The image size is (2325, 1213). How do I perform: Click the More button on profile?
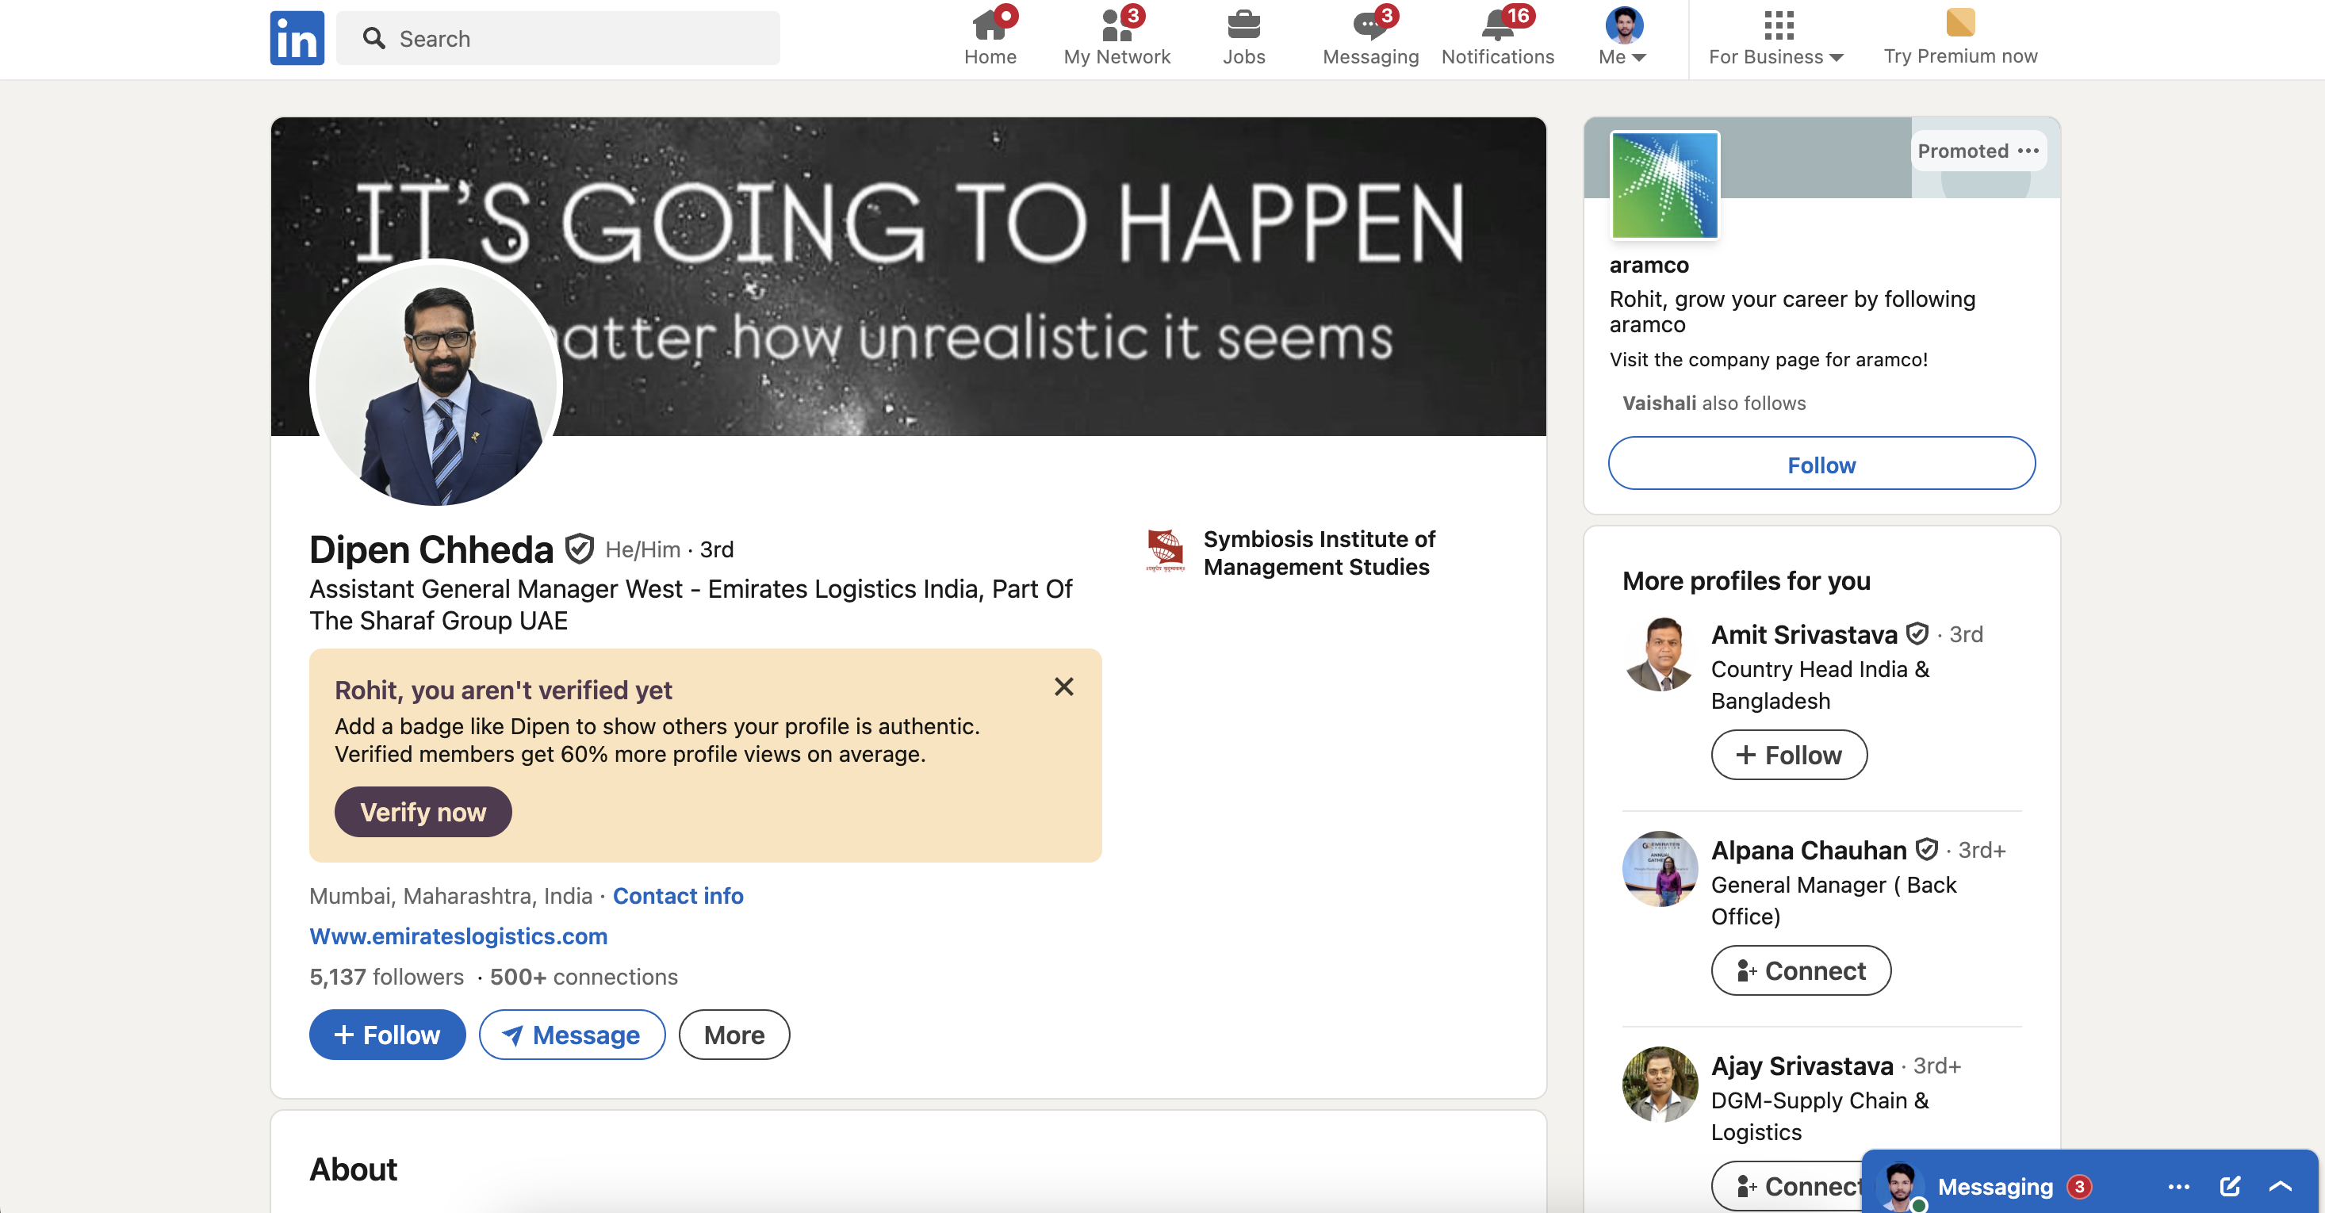733,1035
